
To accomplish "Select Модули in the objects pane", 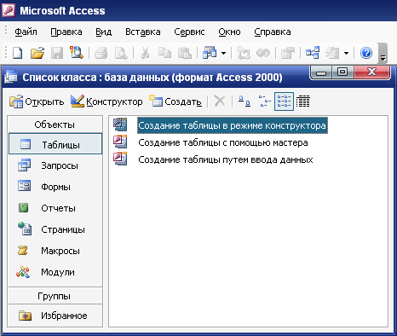I will (x=55, y=272).
